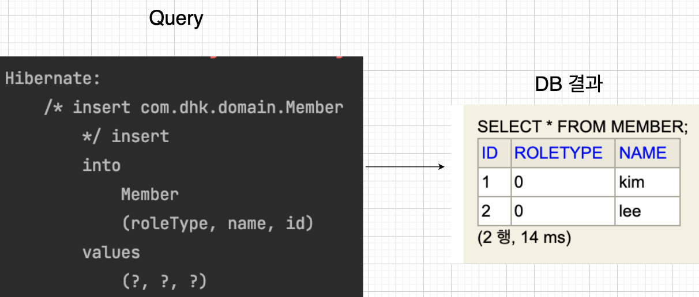
Task: Select the '(?, ?, ?)' placeholder line
Action: [164, 281]
